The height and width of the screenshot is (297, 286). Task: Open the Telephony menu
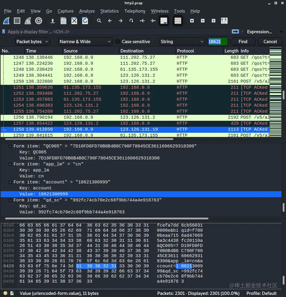(135, 11)
